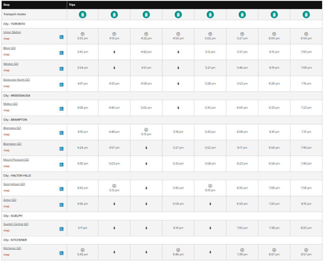This screenshot has height=261, width=324.
Task: Click the Trips column header
Action: 72,5
